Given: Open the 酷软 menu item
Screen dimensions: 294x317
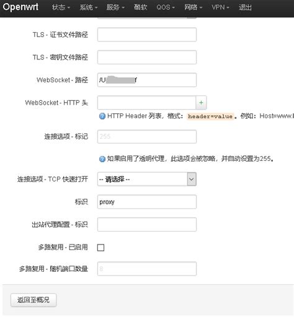Looking at the screenshot, I should tap(140, 7).
